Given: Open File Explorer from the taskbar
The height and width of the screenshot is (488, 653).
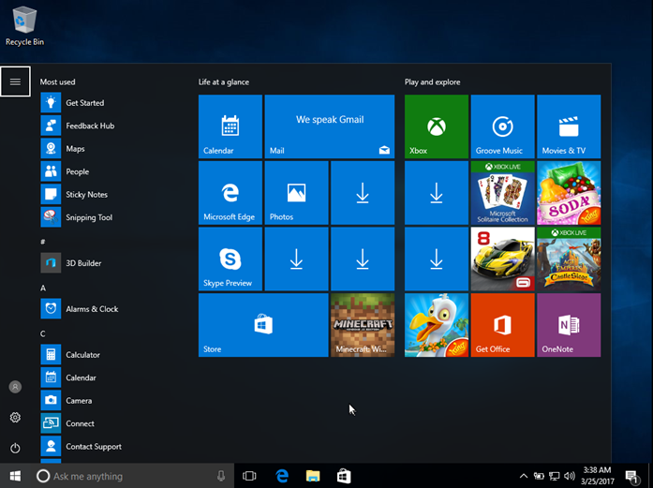Looking at the screenshot, I should (313, 476).
